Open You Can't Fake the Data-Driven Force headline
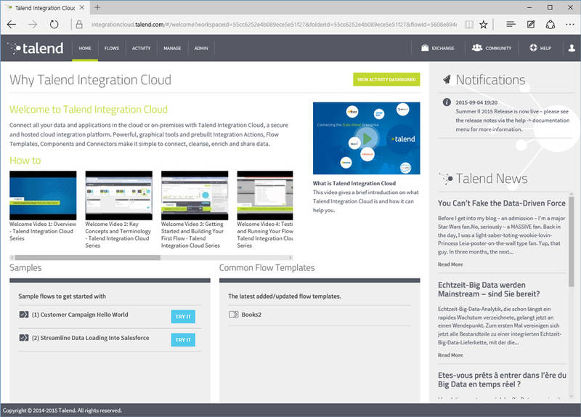 click(502, 203)
